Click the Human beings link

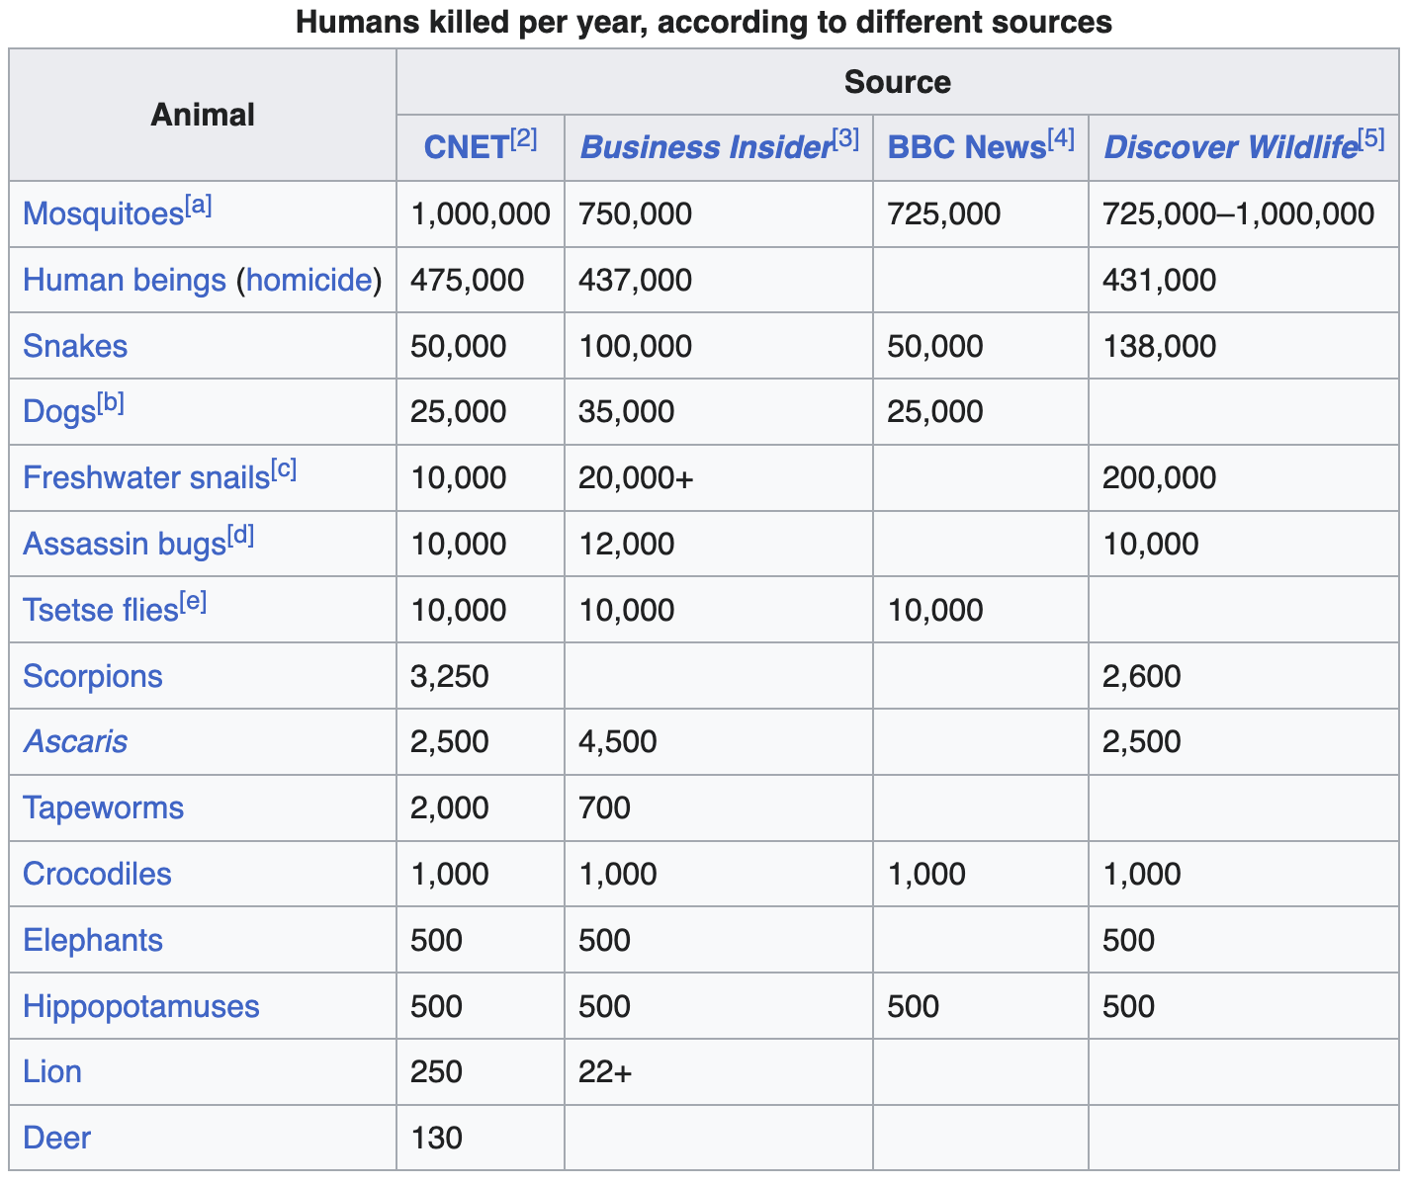[x=125, y=281]
